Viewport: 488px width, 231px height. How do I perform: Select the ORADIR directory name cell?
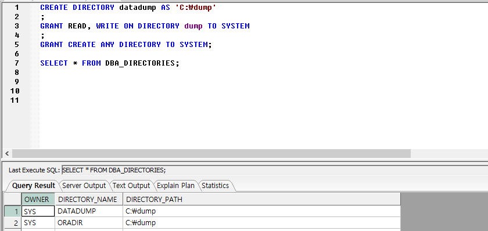(x=89, y=223)
